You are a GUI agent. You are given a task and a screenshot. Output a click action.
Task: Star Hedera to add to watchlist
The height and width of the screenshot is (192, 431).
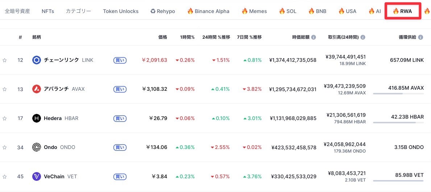click(x=5, y=118)
